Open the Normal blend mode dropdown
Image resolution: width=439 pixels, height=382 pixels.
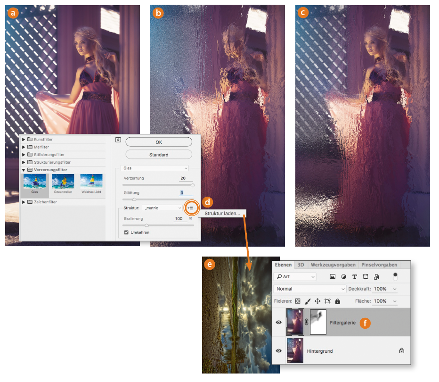tap(309, 289)
